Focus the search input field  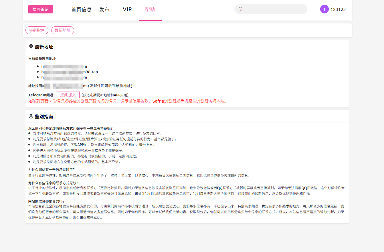point(275,9)
